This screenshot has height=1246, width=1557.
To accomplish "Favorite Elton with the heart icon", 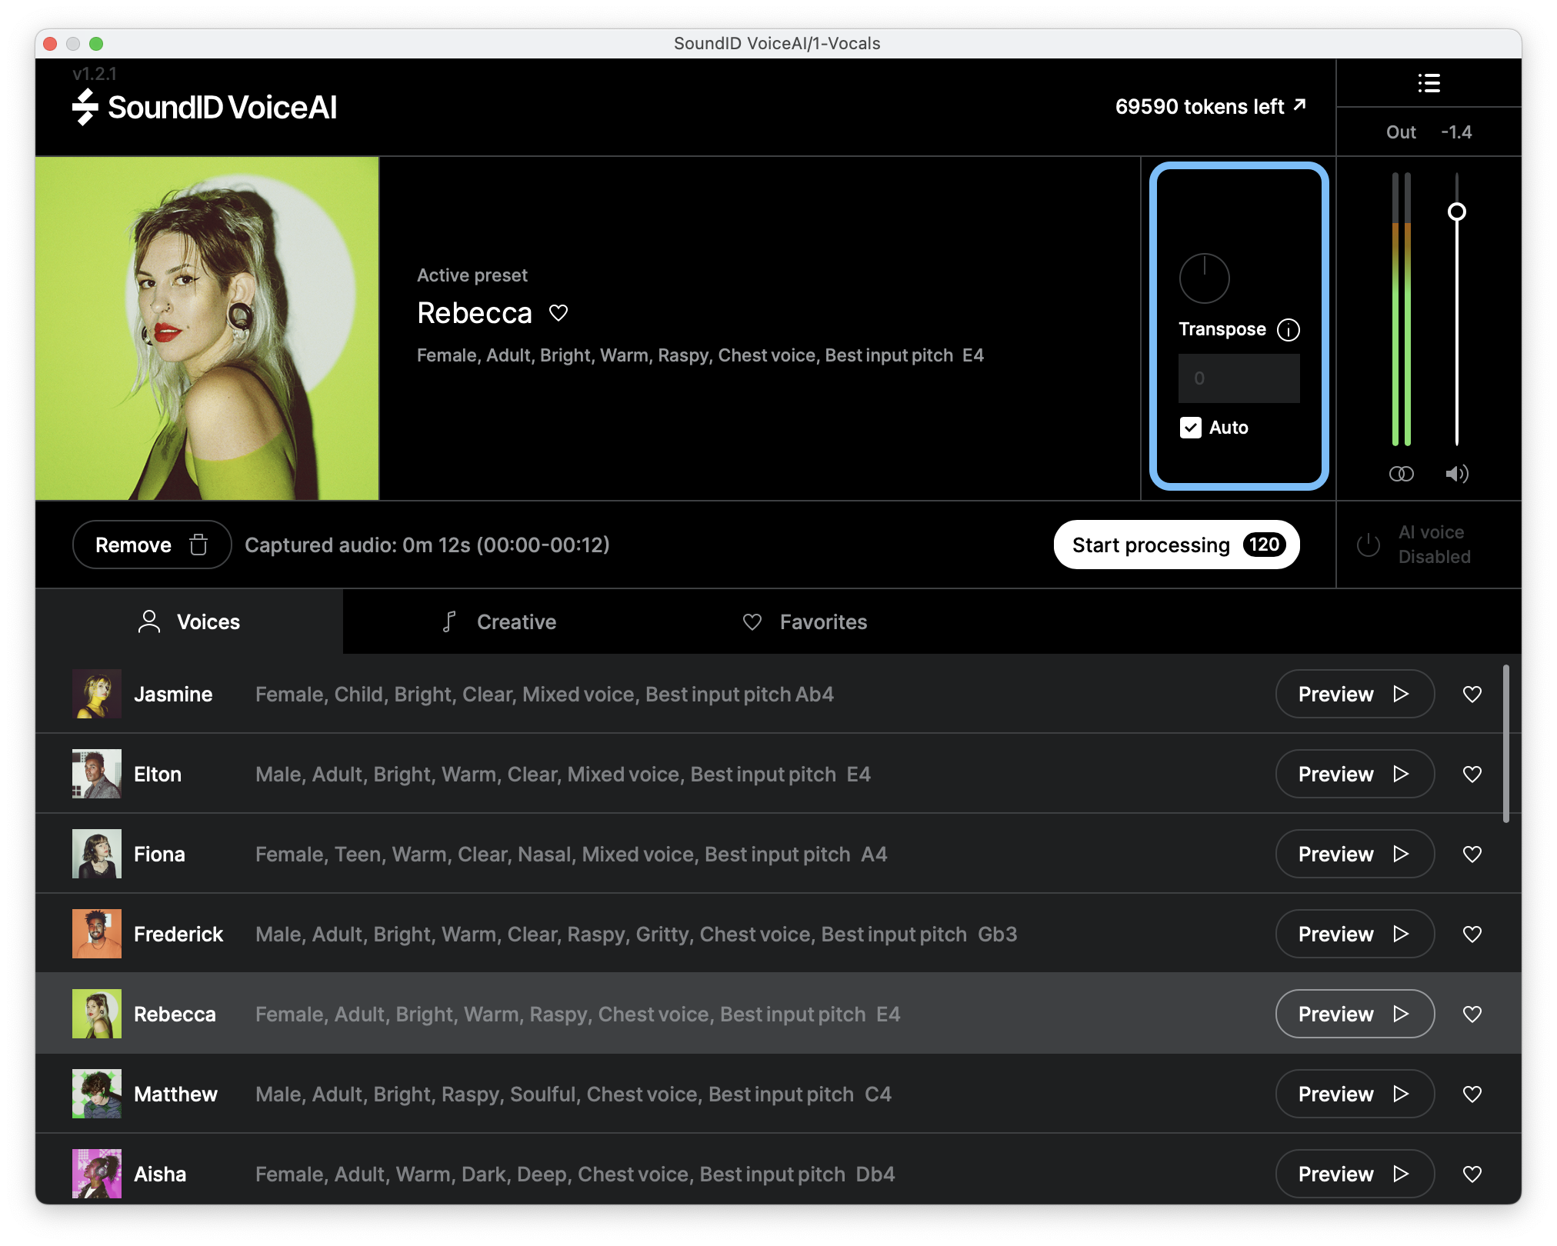I will coord(1472,775).
